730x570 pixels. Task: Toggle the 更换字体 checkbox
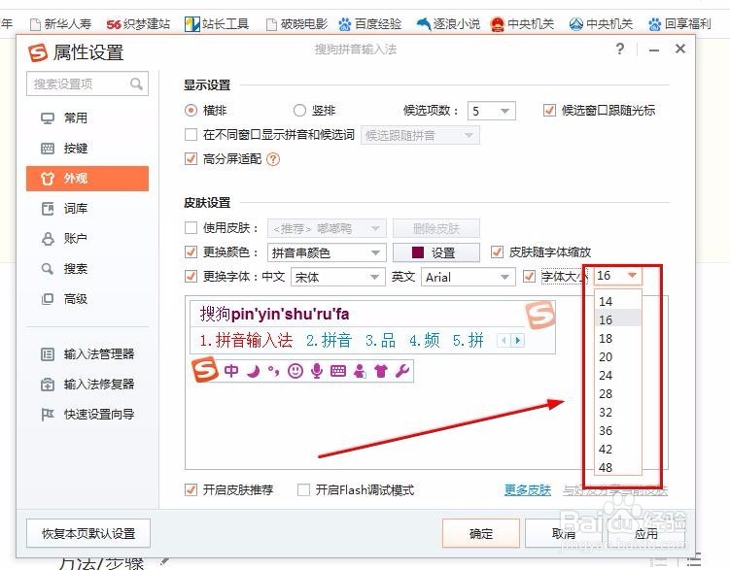coord(191,276)
